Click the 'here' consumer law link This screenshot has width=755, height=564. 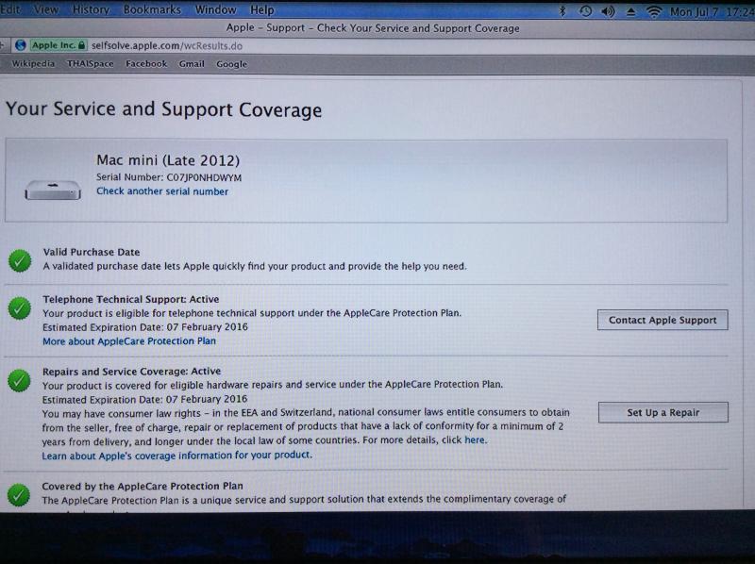(x=475, y=440)
